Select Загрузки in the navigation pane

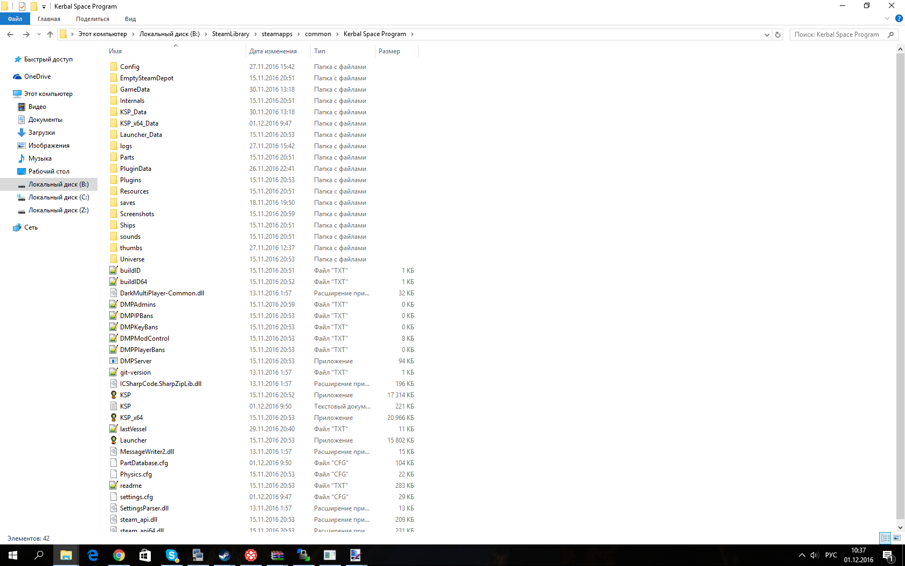click(x=41, y=133)
